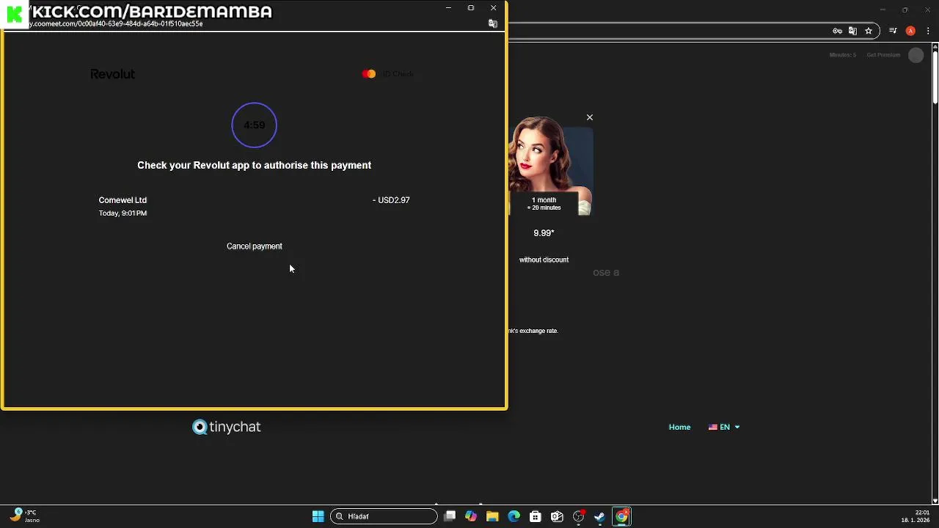The height and width of the screenshot is (528, 939).
Task: Launch Microsoft Edge from the taskbar
Action: (514, 516)
